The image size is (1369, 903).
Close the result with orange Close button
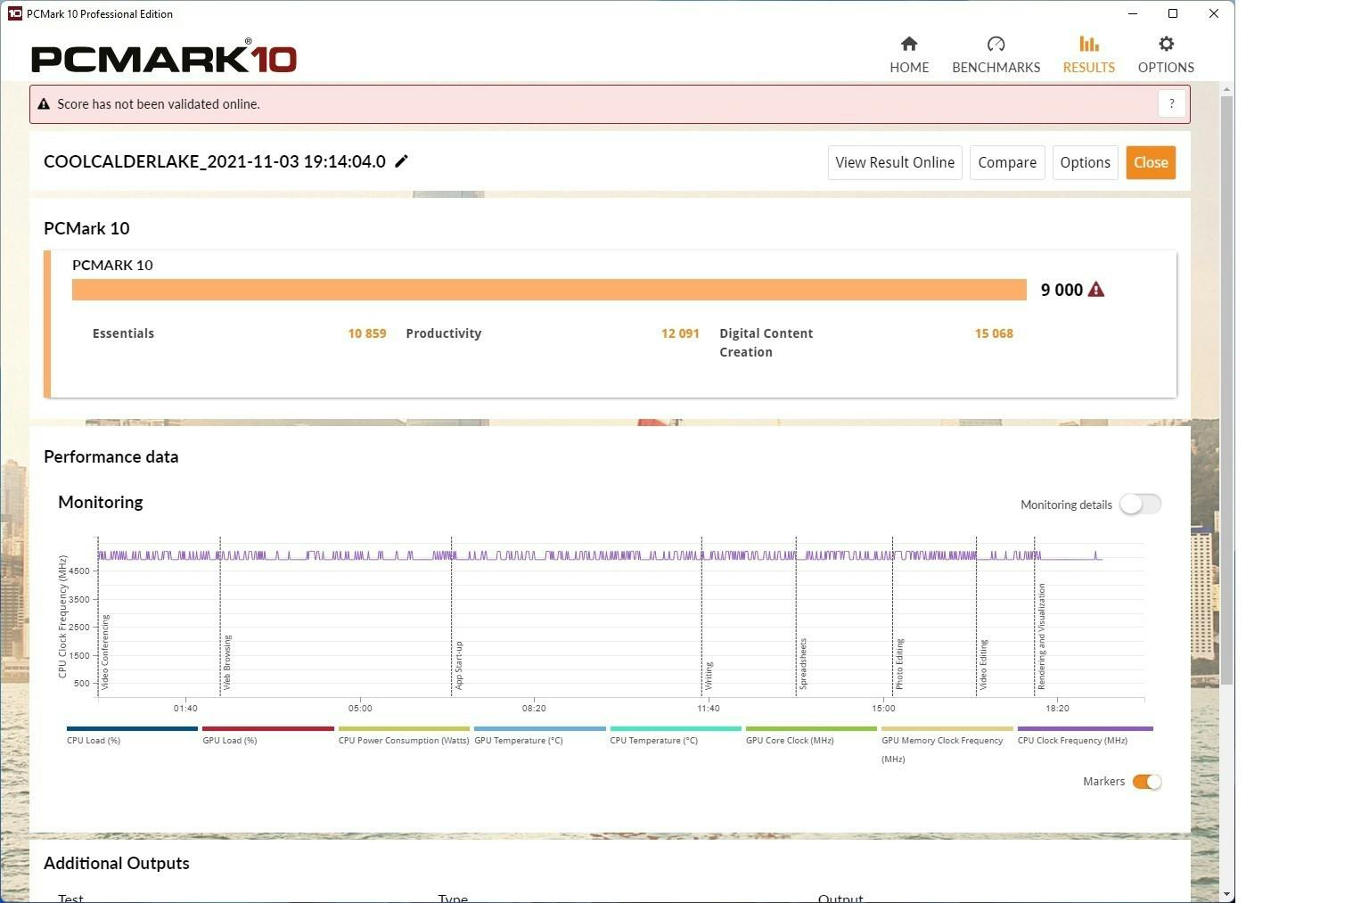click(1150, 162)
